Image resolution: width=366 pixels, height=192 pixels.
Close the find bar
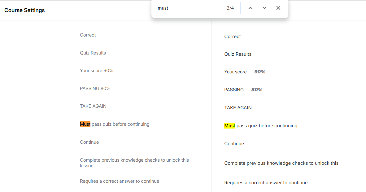click(278, 8)
